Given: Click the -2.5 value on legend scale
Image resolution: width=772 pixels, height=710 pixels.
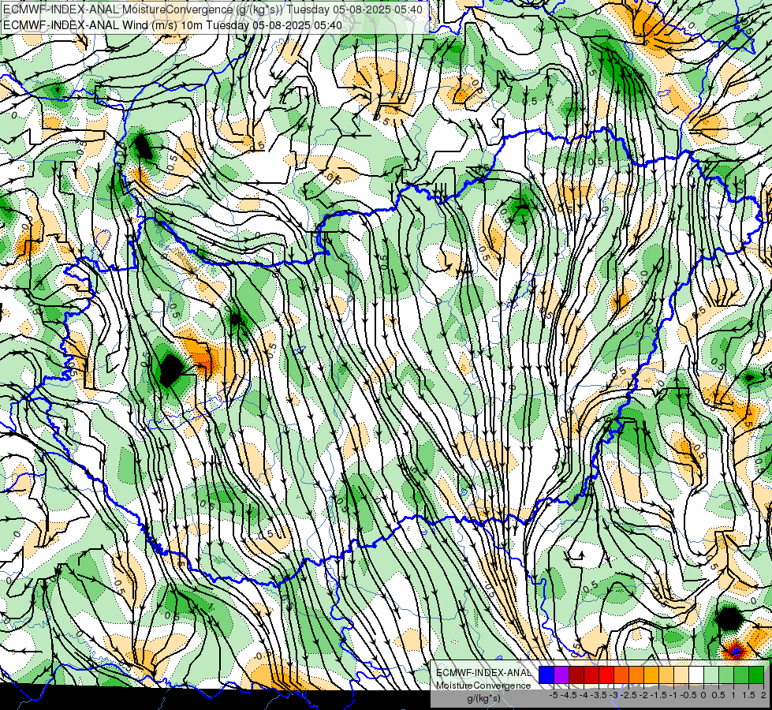Looking at the screenshot, I should (628, 695).
